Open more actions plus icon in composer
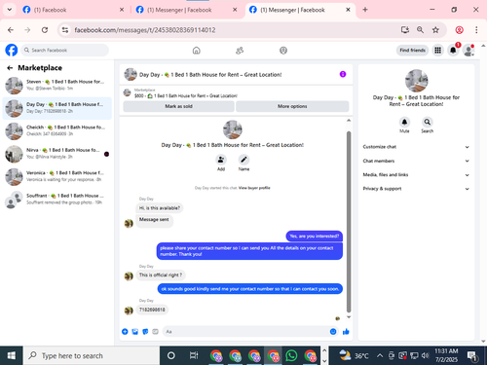487x365 pixels. click(x=125, y=332)
